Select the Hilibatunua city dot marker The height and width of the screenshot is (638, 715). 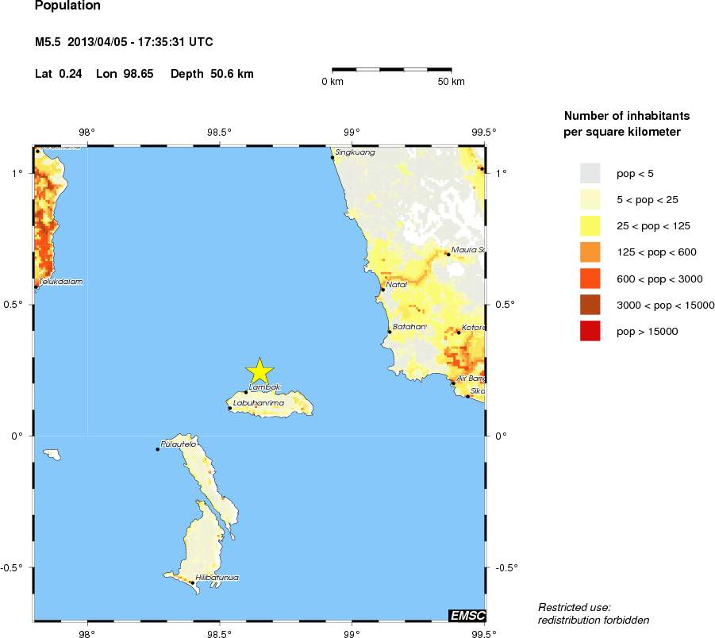pos(192,583)
